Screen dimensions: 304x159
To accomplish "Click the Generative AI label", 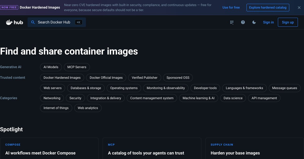I will coord(11,67).
